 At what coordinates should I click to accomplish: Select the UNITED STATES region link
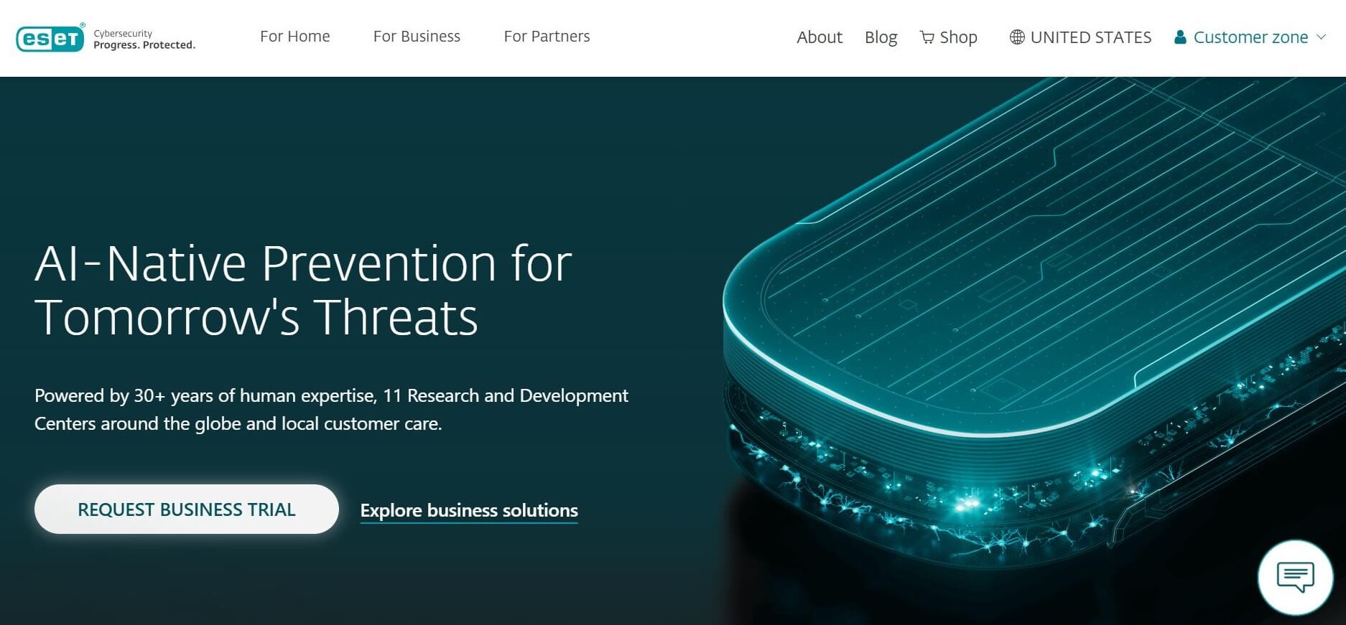pyautogui.click(x=1090, y=37)
